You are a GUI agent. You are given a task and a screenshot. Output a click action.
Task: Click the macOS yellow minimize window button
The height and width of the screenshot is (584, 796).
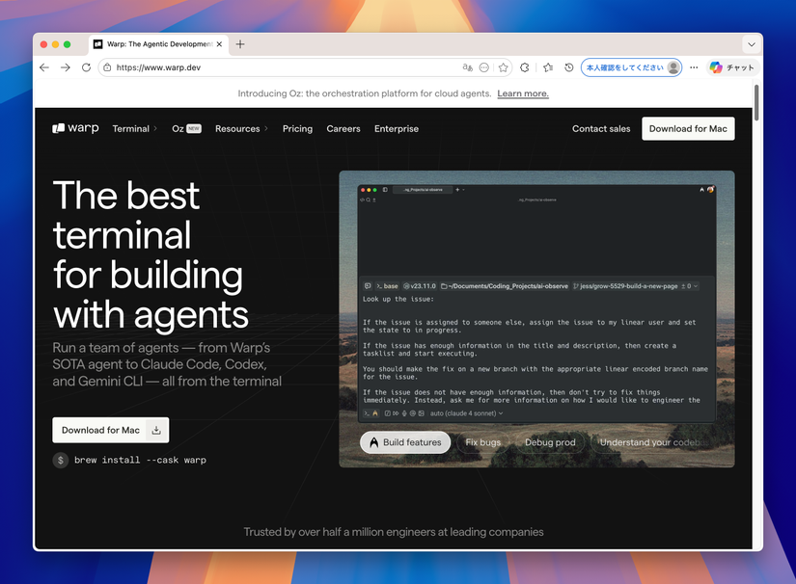pos(55,44)
